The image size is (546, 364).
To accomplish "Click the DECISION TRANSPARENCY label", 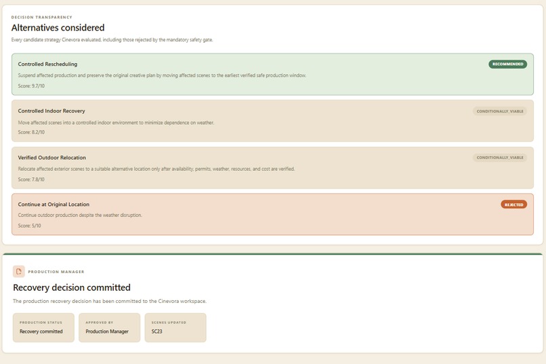I will 42,17.
